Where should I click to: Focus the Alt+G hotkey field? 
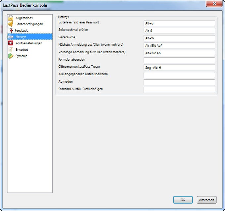pyautogui.click(x=179, y=23)
